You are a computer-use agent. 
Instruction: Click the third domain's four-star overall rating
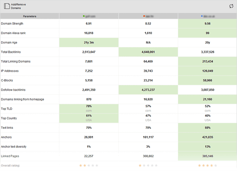207,165
